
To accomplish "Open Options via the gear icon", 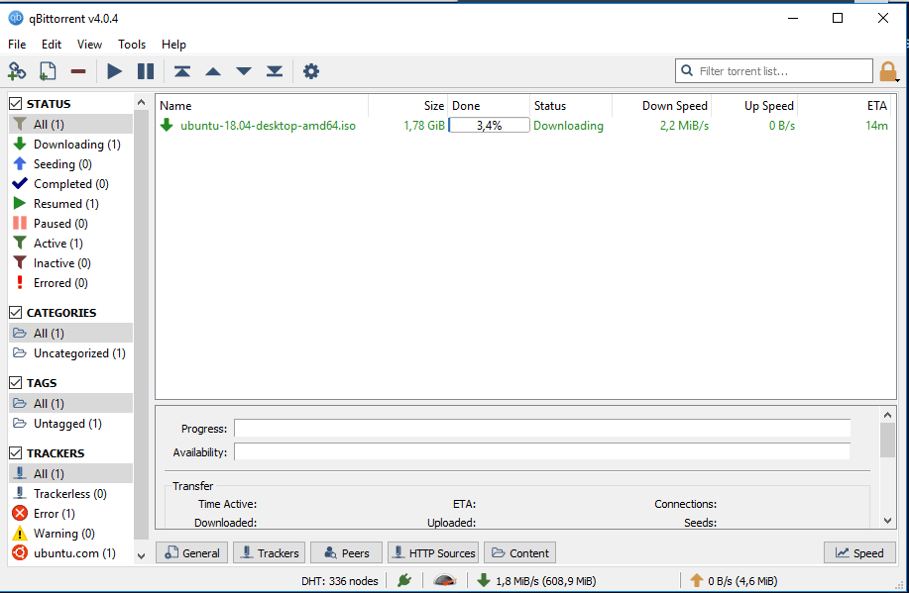I will pyautogui.click(x=311, y=71).
